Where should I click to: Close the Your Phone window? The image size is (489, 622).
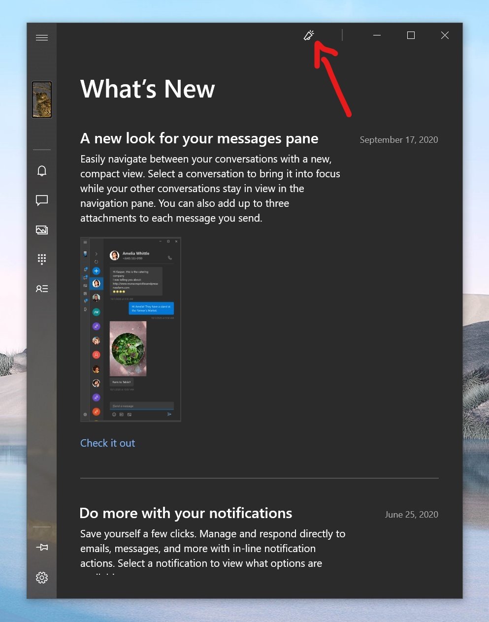(x=445, y=35)
